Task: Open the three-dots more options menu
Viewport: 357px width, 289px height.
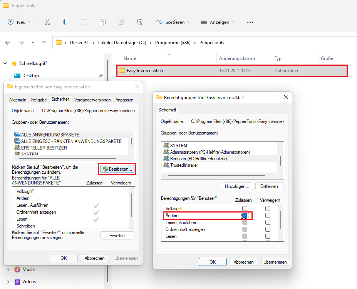Action: 250,22
